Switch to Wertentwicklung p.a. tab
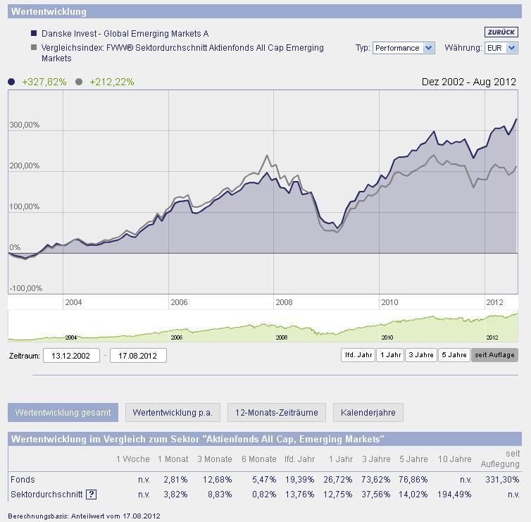This screenshot has width=531, height=522. 172,413
